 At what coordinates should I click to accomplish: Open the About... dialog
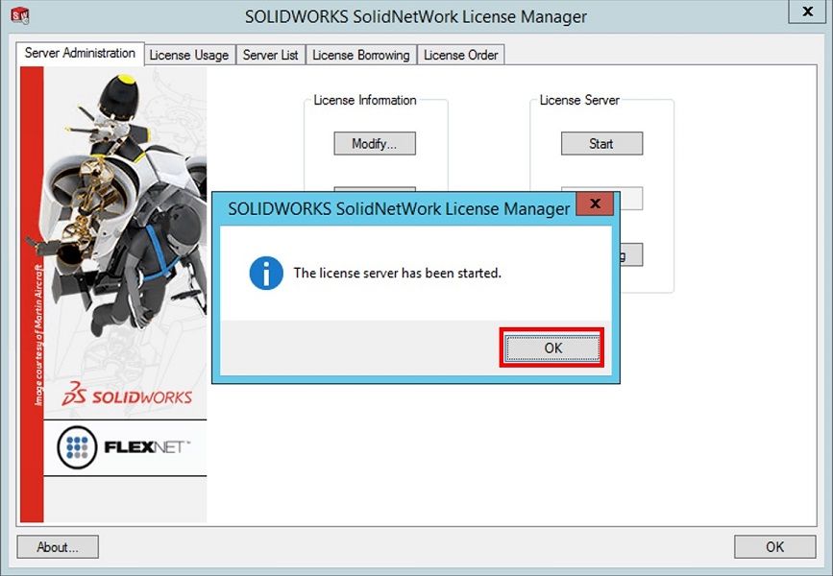[58, 547]
